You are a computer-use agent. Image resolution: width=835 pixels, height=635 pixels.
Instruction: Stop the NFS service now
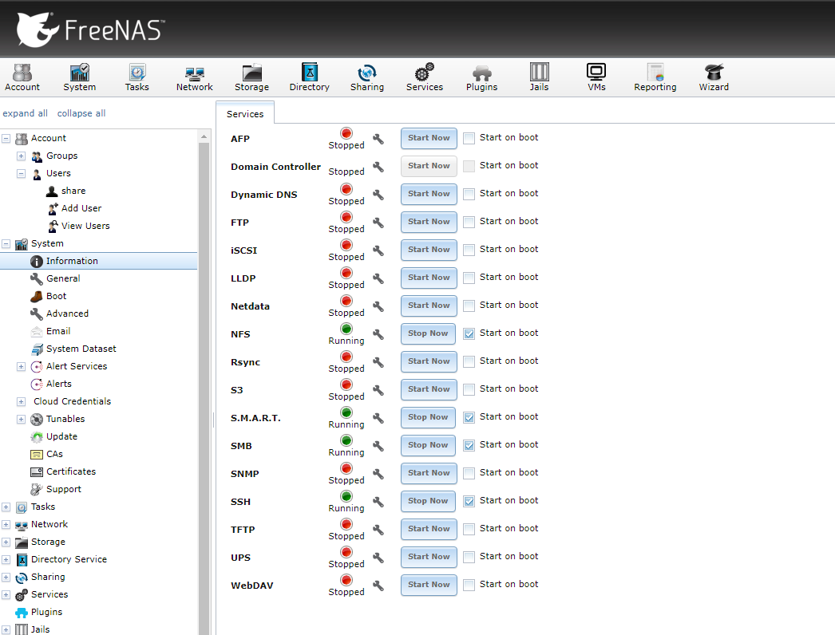[428, 333]
